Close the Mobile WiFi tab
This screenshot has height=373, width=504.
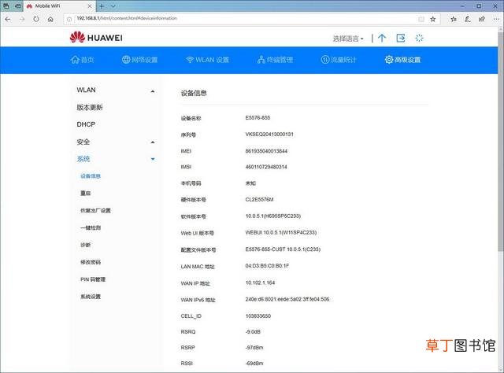click(89, 6)
